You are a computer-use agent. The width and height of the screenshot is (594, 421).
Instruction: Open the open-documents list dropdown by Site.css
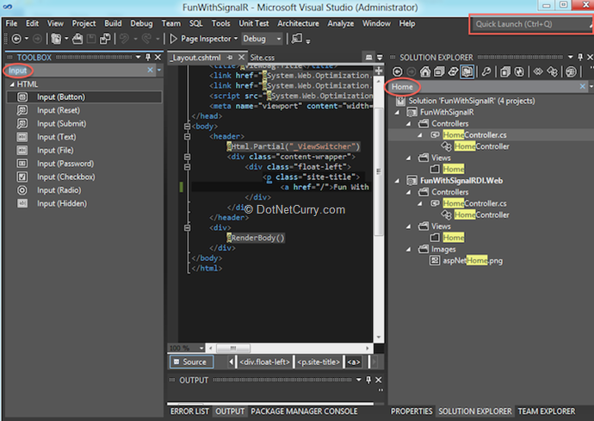pyautogui.click(x=380, y=58)
